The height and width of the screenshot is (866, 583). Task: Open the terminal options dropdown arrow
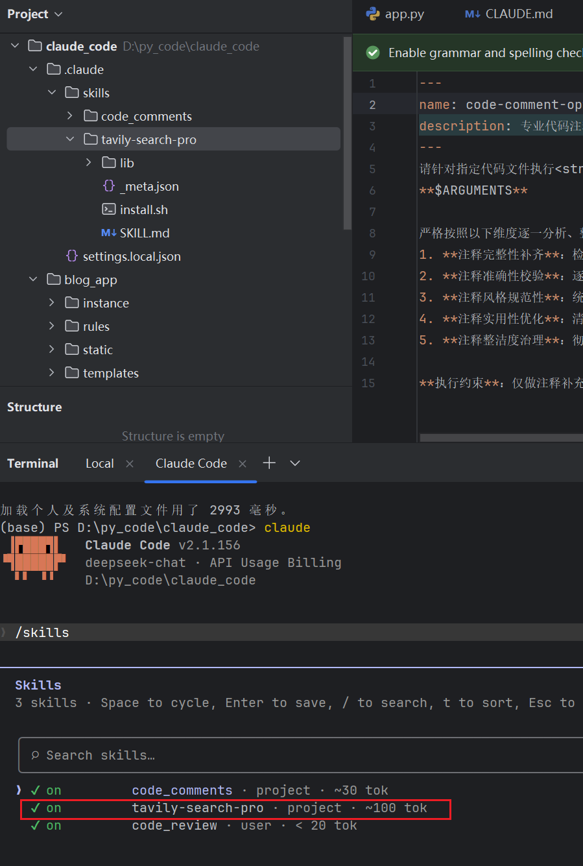click(295, 463)
